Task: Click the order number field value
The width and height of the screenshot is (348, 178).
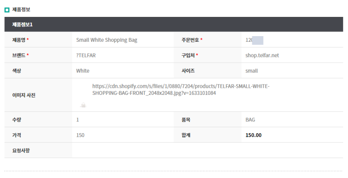Action: click(x=254, y=40)
